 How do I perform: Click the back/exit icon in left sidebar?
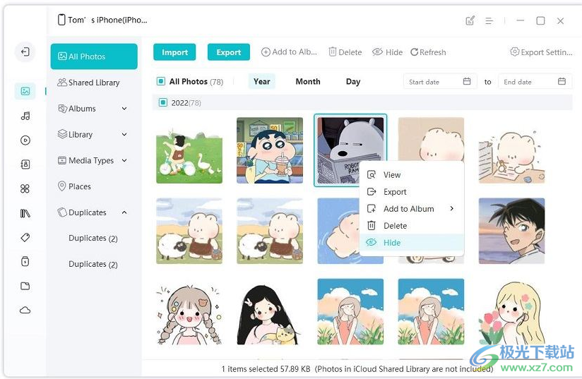click(25, 52)
